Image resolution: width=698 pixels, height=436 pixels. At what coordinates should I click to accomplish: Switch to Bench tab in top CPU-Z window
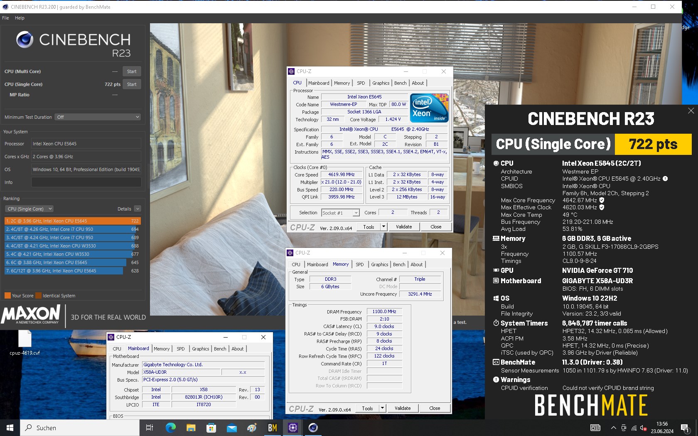(x=401, y=83)
